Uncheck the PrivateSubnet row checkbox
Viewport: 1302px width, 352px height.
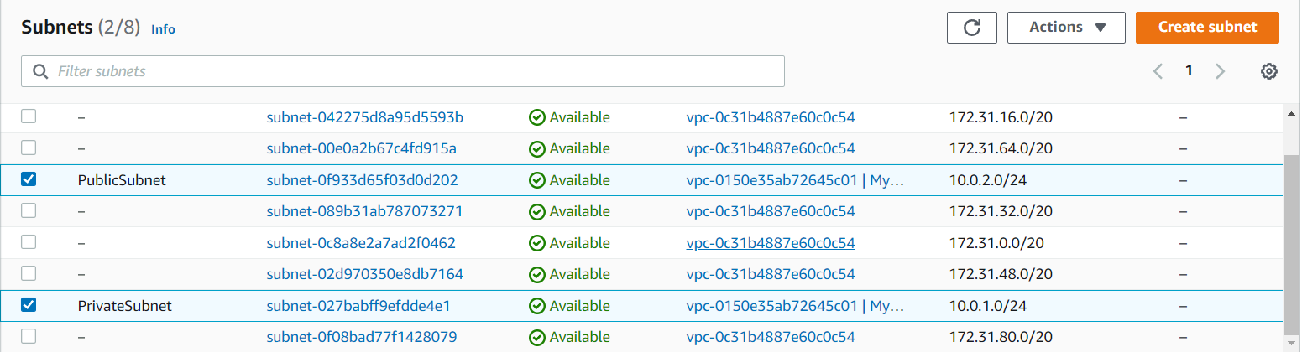pyautogui.click(x=29, y=305)
